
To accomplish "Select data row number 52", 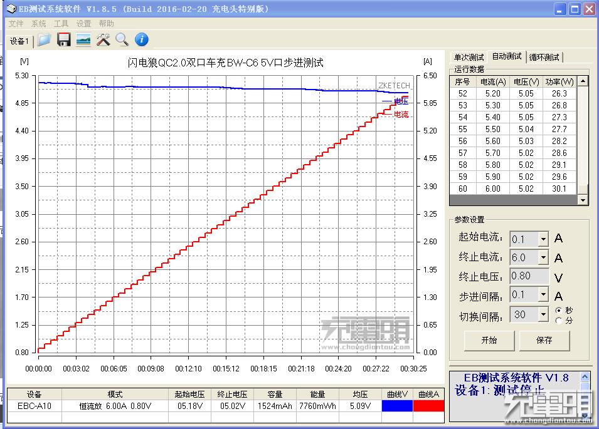I will point(514,93).
